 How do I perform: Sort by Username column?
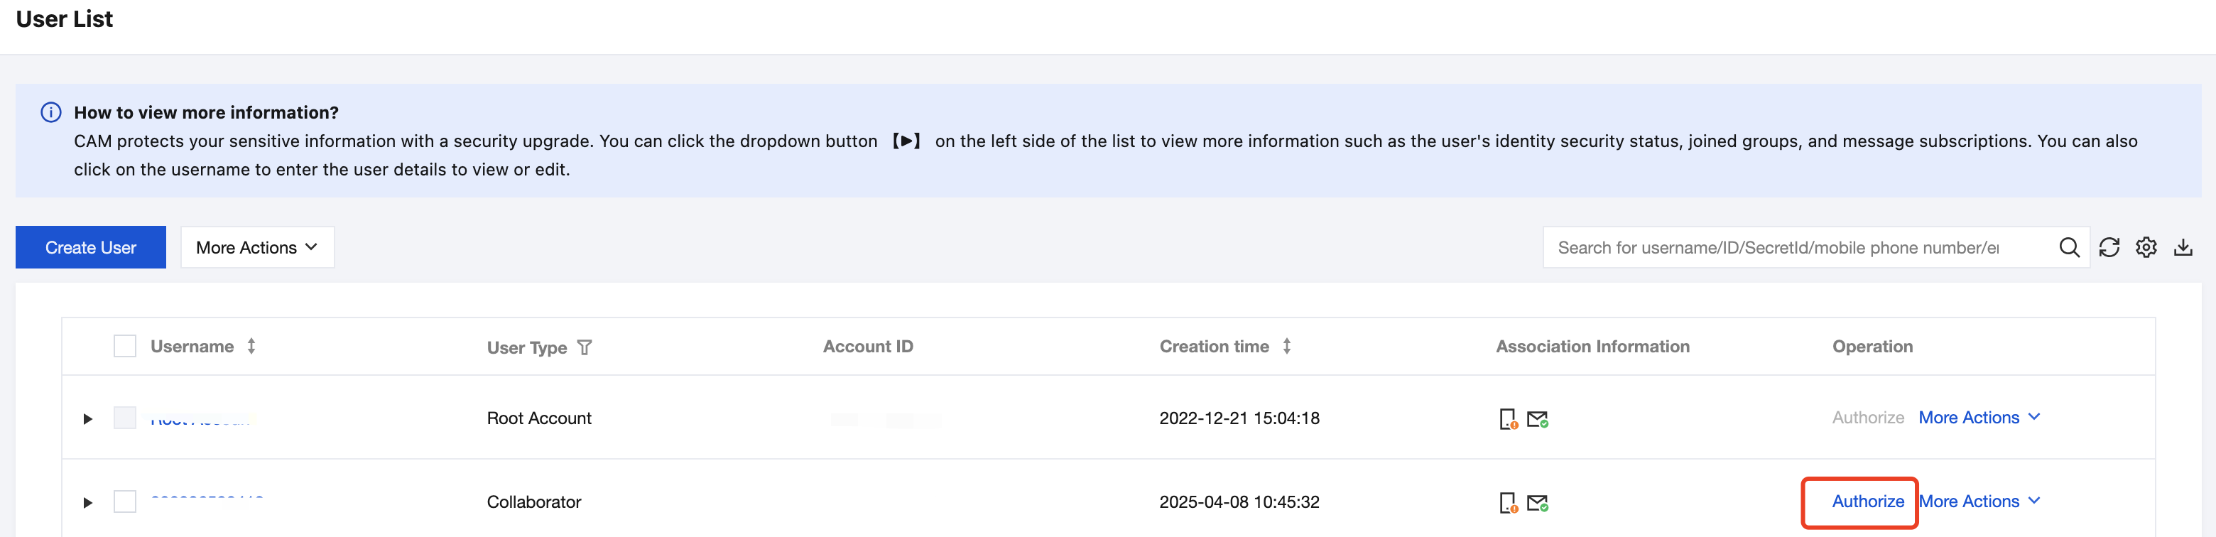[x=251, y=346]
